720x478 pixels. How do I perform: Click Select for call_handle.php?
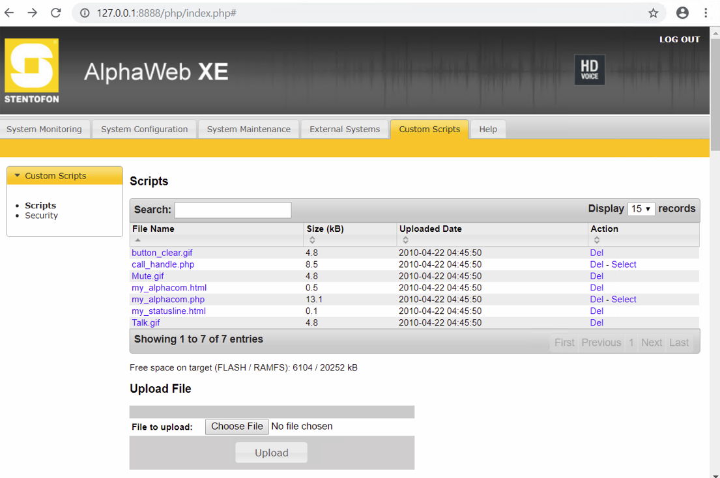[x=624, y=264]
